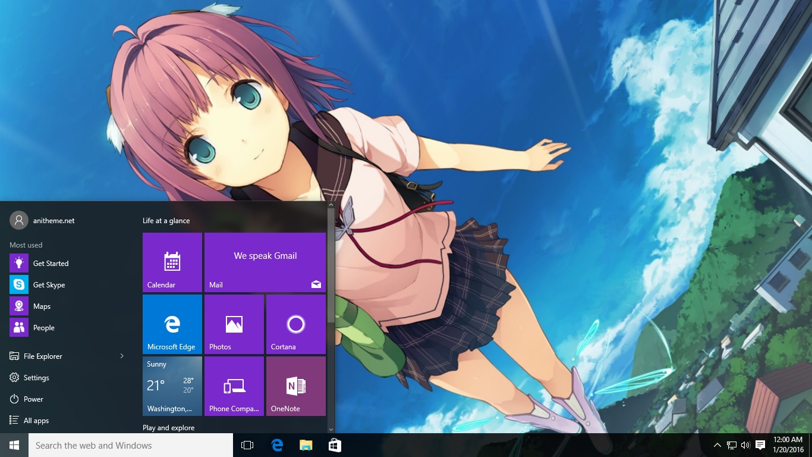Open File Explorer from the taskbar
812x457 pixels.
(x=306, y=445)
